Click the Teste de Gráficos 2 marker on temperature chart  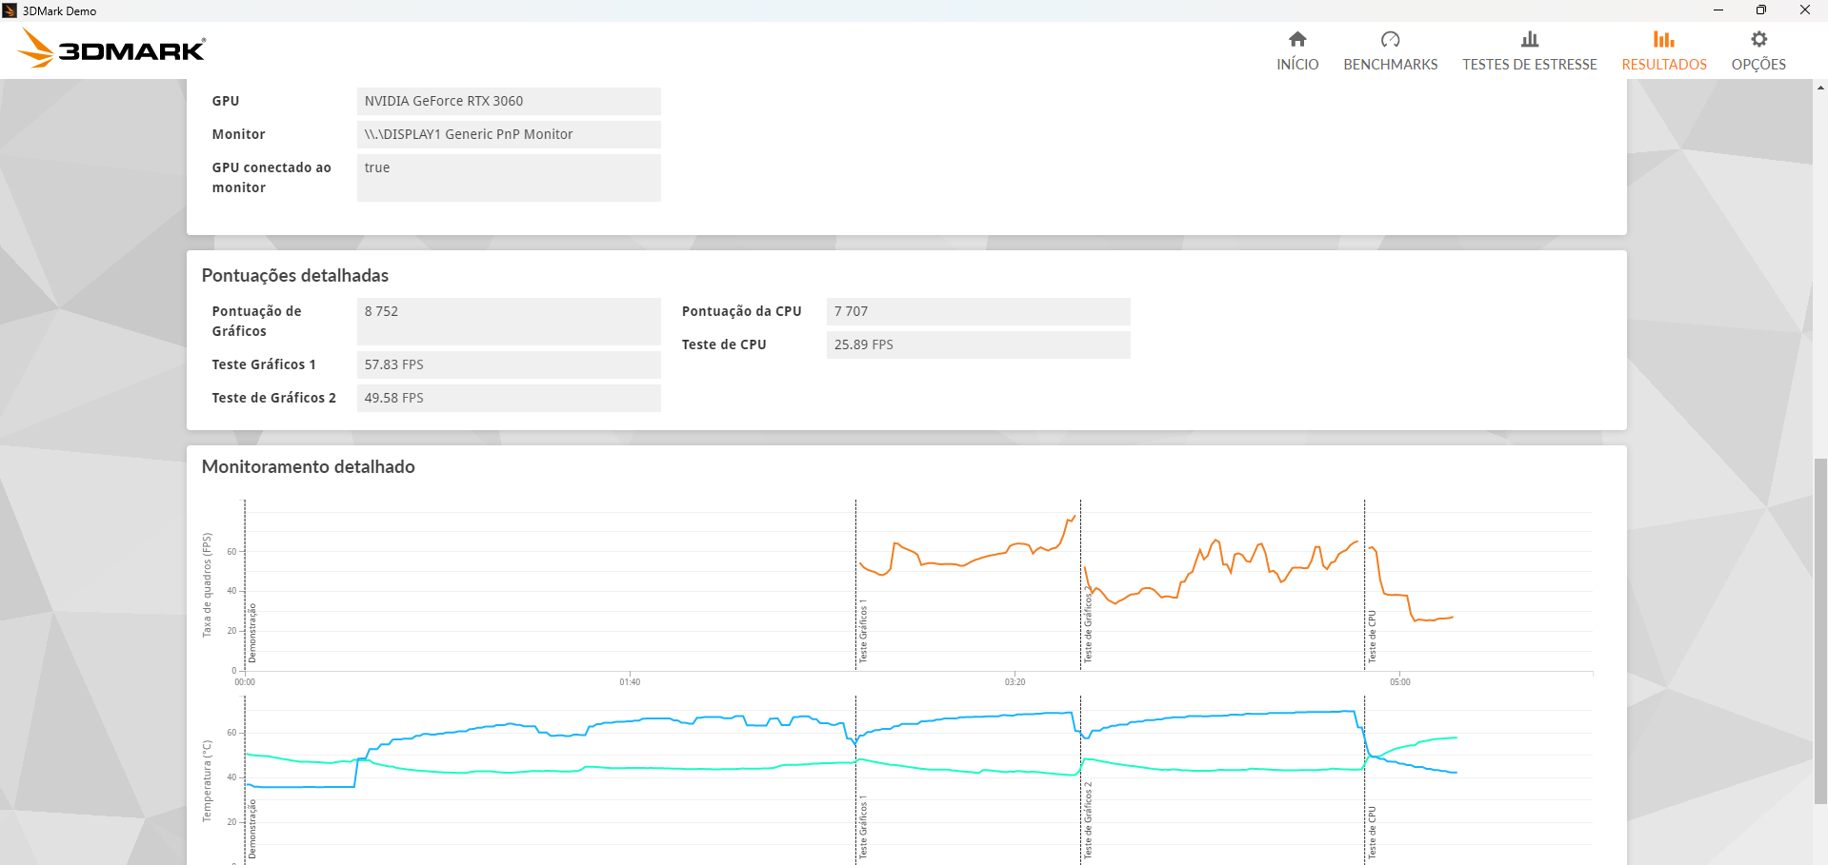tap(1088, 820)
